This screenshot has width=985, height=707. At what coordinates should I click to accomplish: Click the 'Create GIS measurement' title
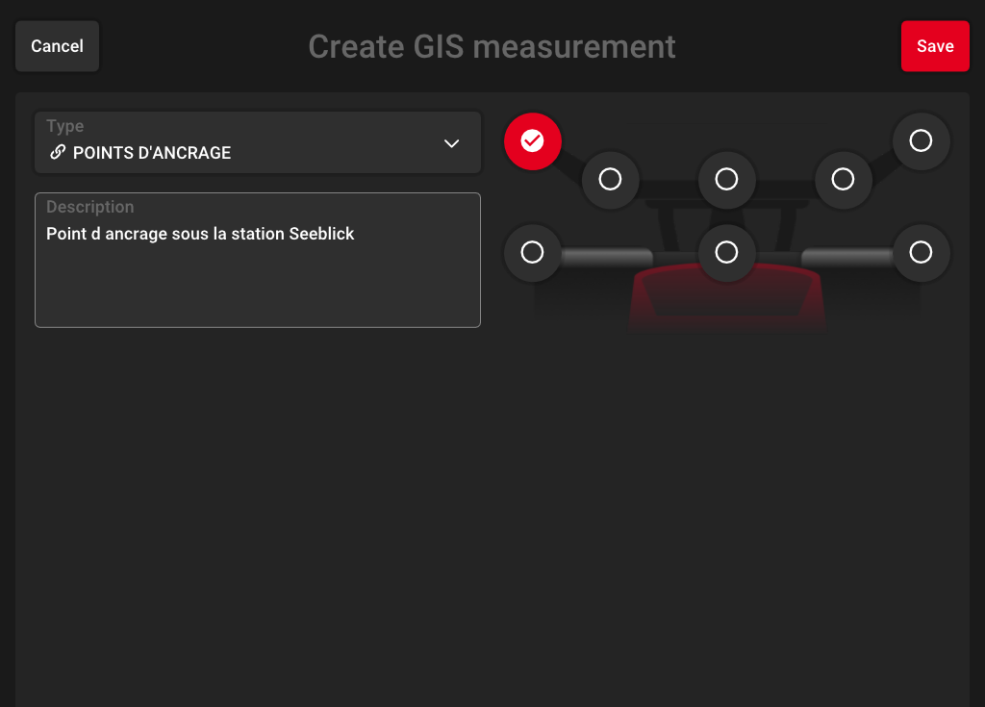coord(492,46)
